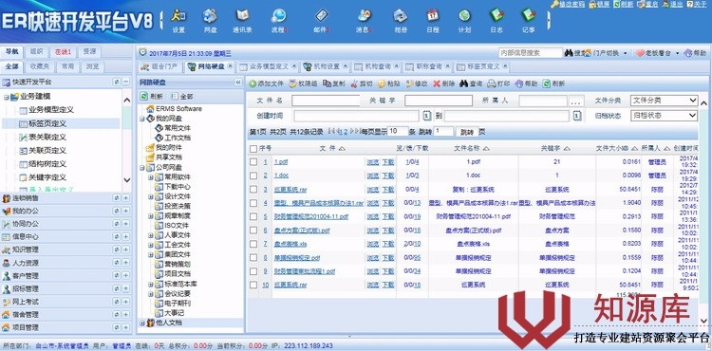
Task: Open the 归档状态 archive status dropdown
Action: pos(664,116)
